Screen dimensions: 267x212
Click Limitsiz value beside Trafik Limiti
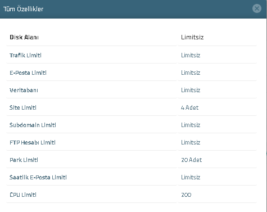pyautogui.click(x=191, y=55)
